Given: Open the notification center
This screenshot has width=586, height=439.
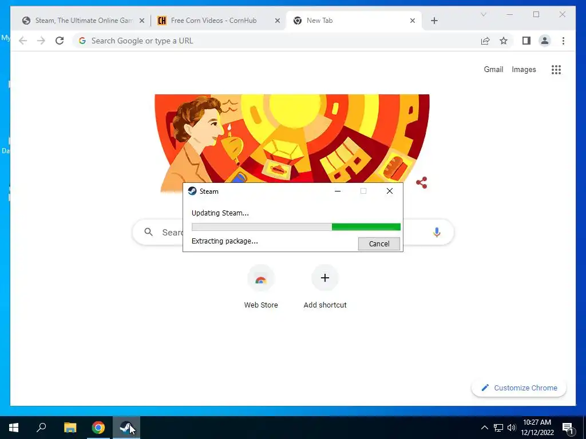Looking at the screenshot, I should [x=568, y=428].
